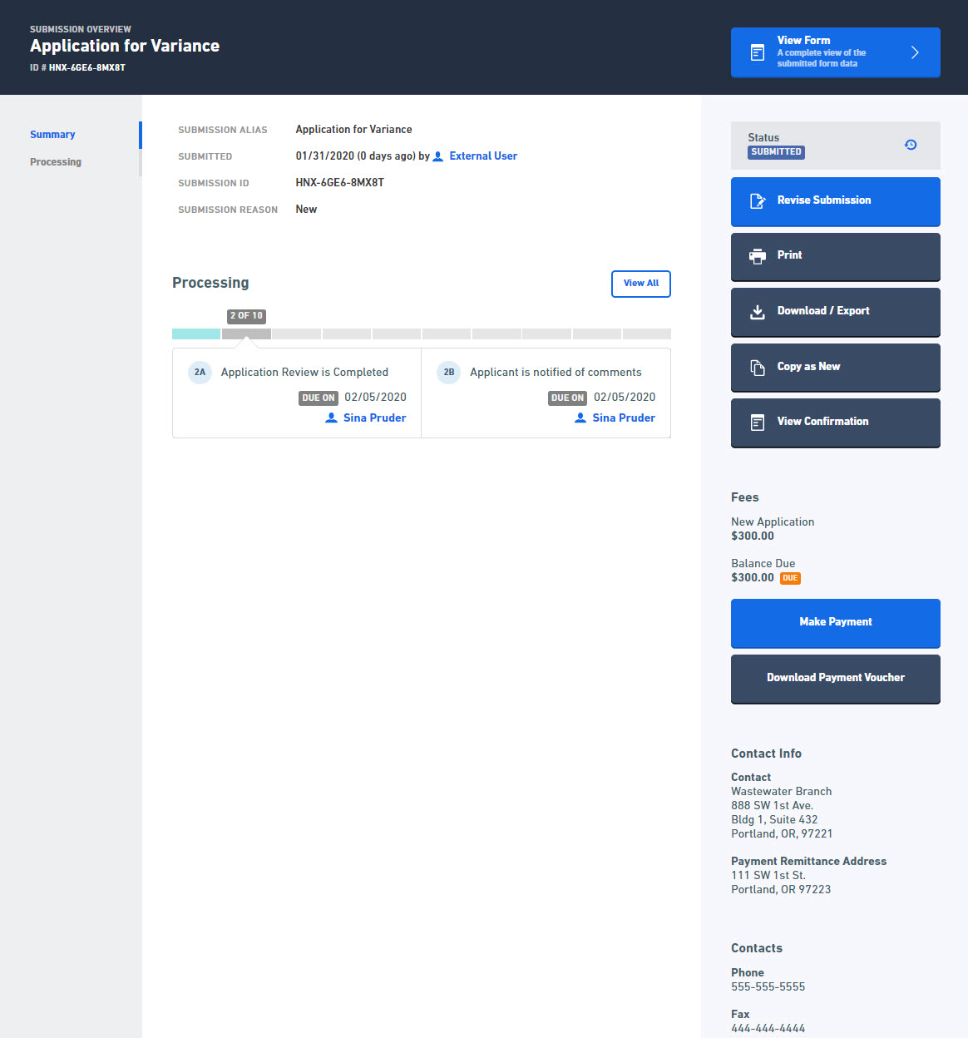Click the Copy as New duplicate icon
Image resolution: width=968 pixels, height=1038 pixels.
(758, 367)
